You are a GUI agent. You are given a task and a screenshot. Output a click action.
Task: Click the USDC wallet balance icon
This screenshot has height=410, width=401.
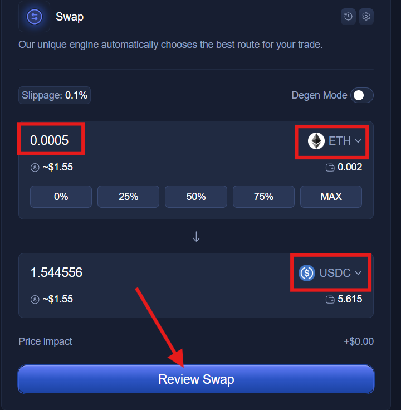(x=330, y=299)
